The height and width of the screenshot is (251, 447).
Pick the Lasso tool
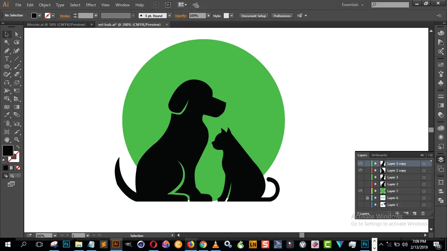pyautogui.click(x=17, y=42)
